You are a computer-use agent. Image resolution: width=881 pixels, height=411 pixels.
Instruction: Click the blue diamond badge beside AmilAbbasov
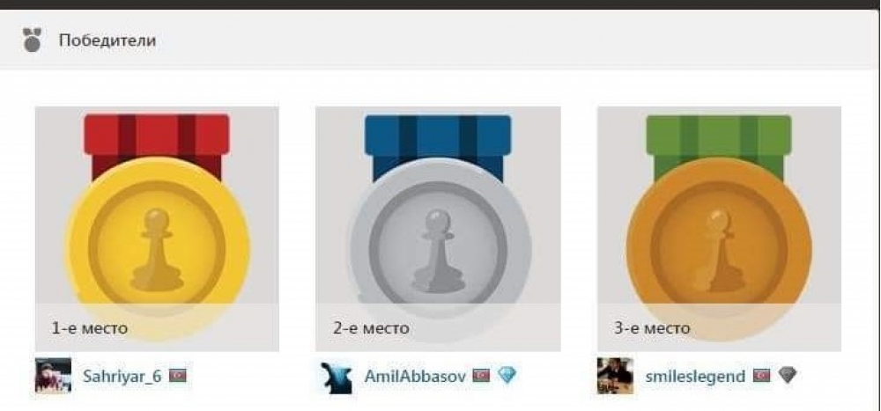(507, 375)
